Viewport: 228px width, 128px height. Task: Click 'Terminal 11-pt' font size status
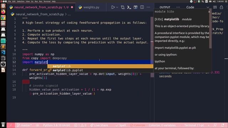point(194,125)
